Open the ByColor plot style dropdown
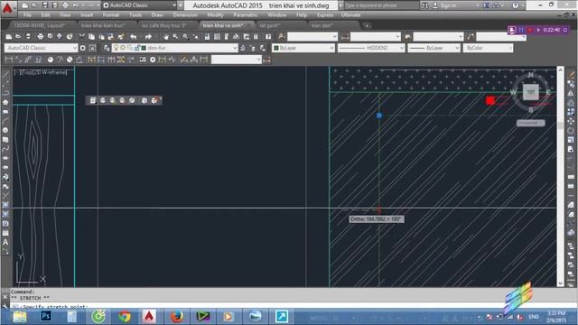The width and height of the screenshot is (578, 325). pyautogui.click(x=488, y=48)
